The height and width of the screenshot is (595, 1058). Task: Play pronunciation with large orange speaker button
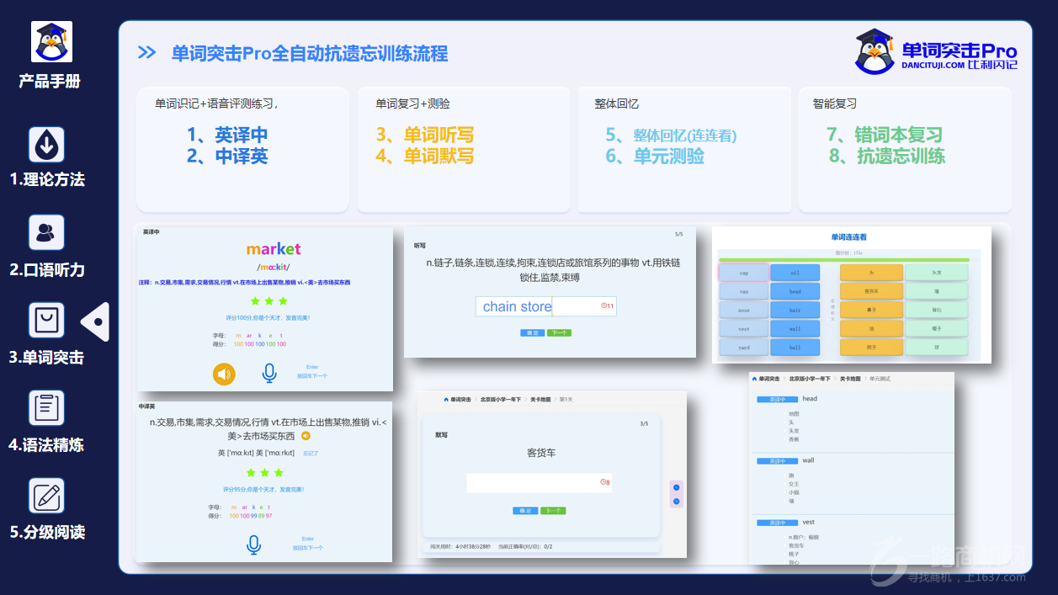tap(224, 373)
